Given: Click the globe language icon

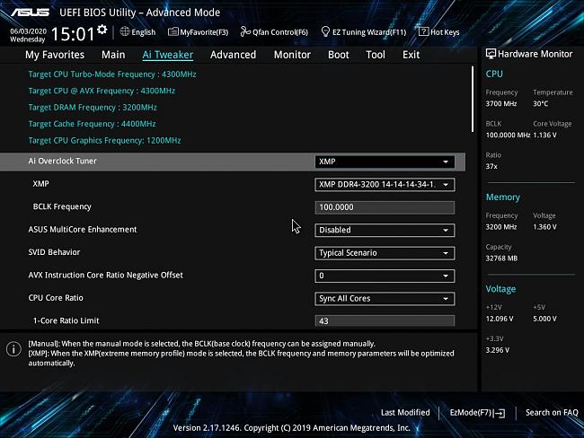Looking at the screenshot, I should pos(125,31).
